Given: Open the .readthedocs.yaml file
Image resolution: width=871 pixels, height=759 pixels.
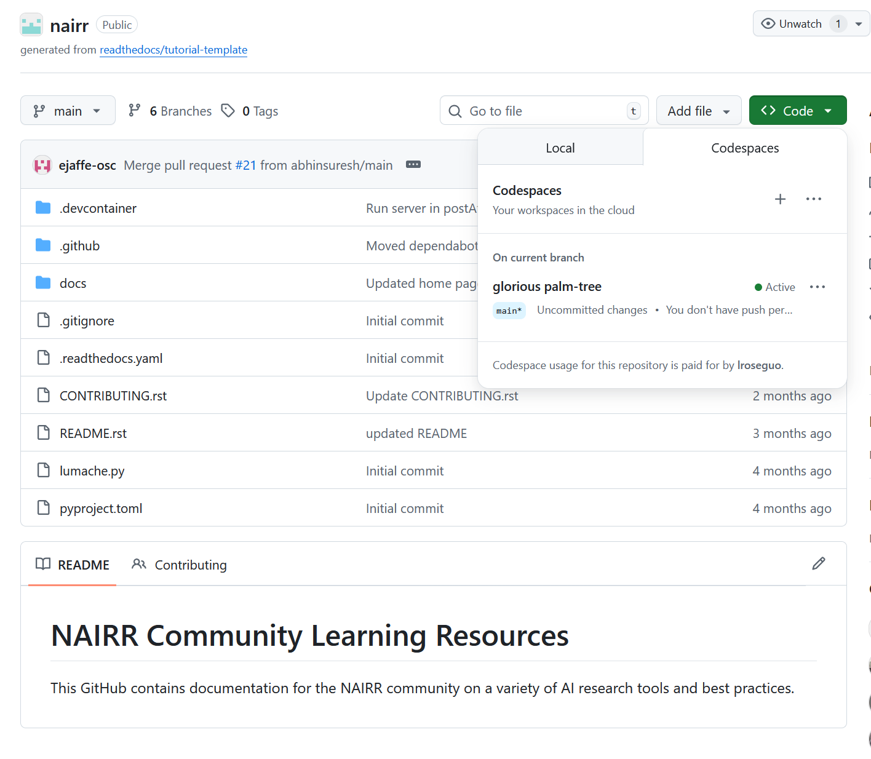Looking at the screenshot, I should point(111,358).
